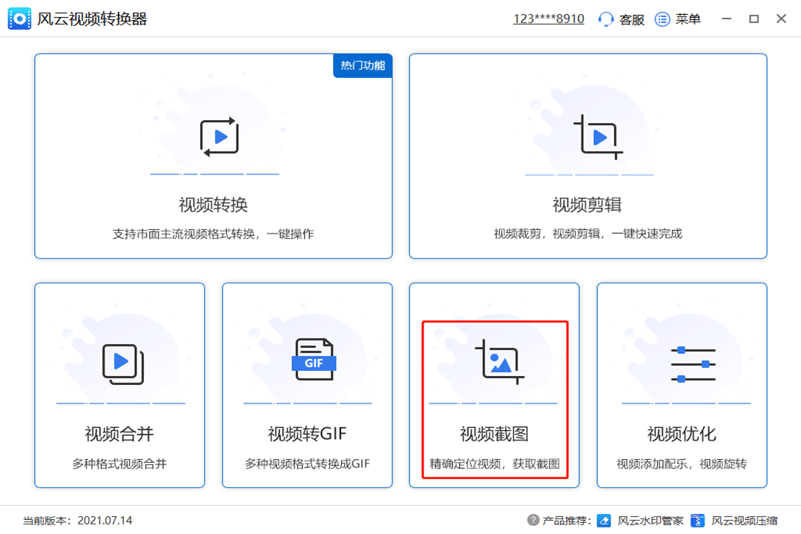Open the 客服 support label

coord(632,19)
